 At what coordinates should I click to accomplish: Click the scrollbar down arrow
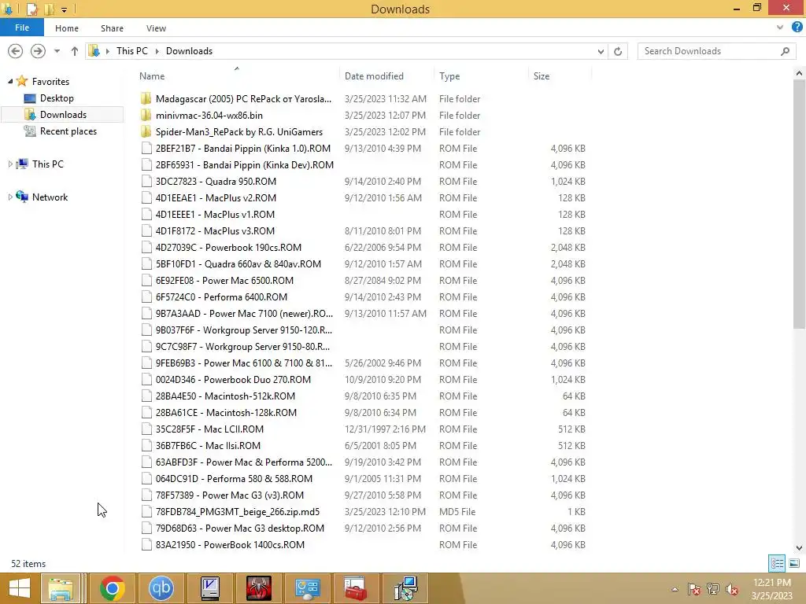[x=799, y=548]
